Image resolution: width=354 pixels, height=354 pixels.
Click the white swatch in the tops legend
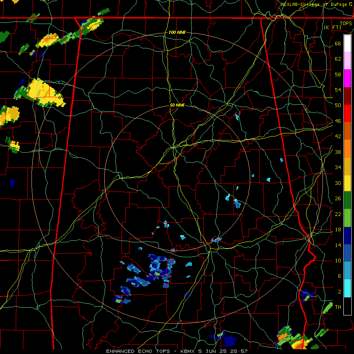click(347, 43)
